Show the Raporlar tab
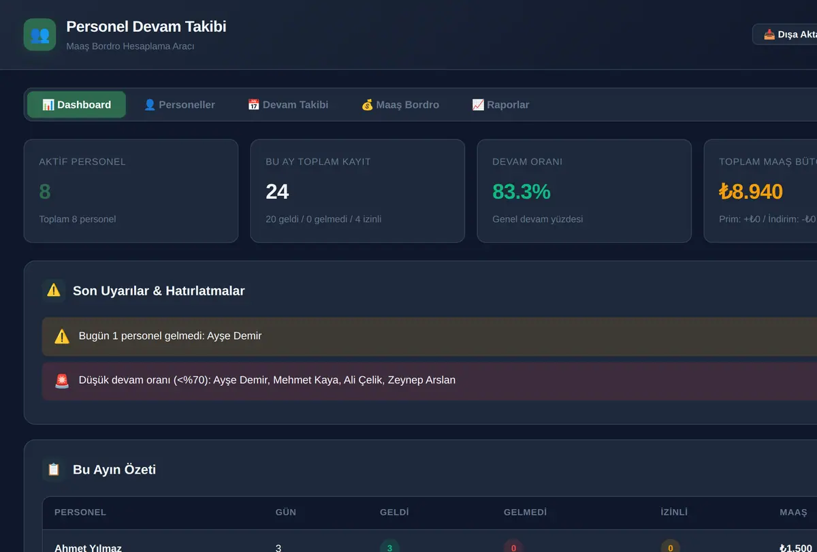 coord(500,105)
